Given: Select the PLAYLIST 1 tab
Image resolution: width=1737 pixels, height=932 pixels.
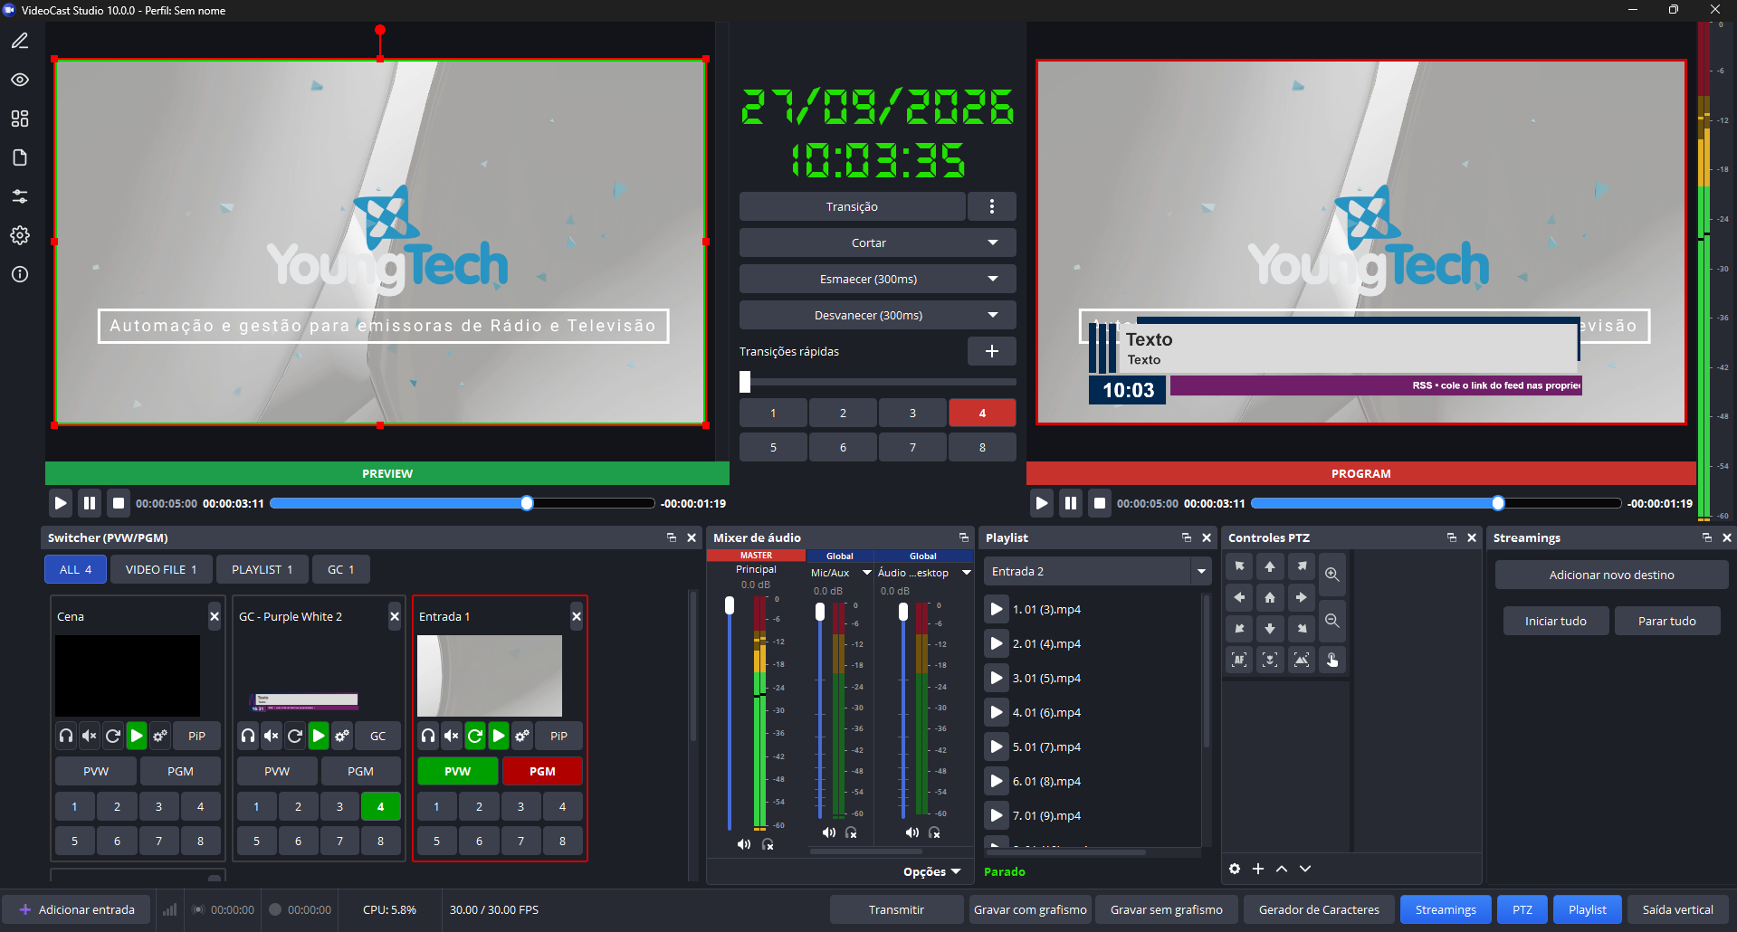Looking at the screenshot, I should pos(262,569).
